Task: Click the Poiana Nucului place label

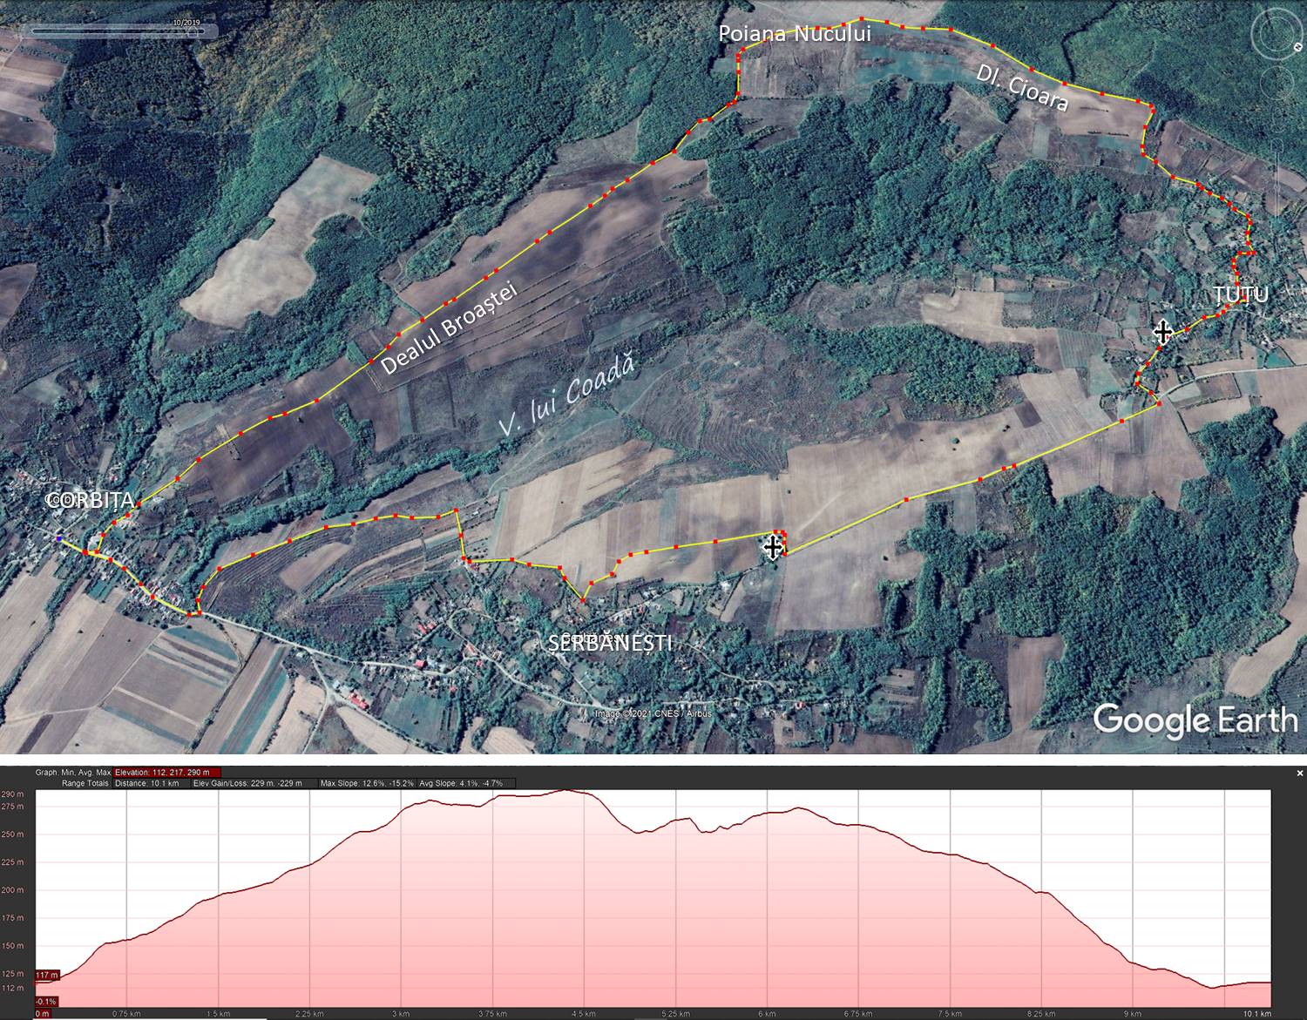Action: coord(794,34)
